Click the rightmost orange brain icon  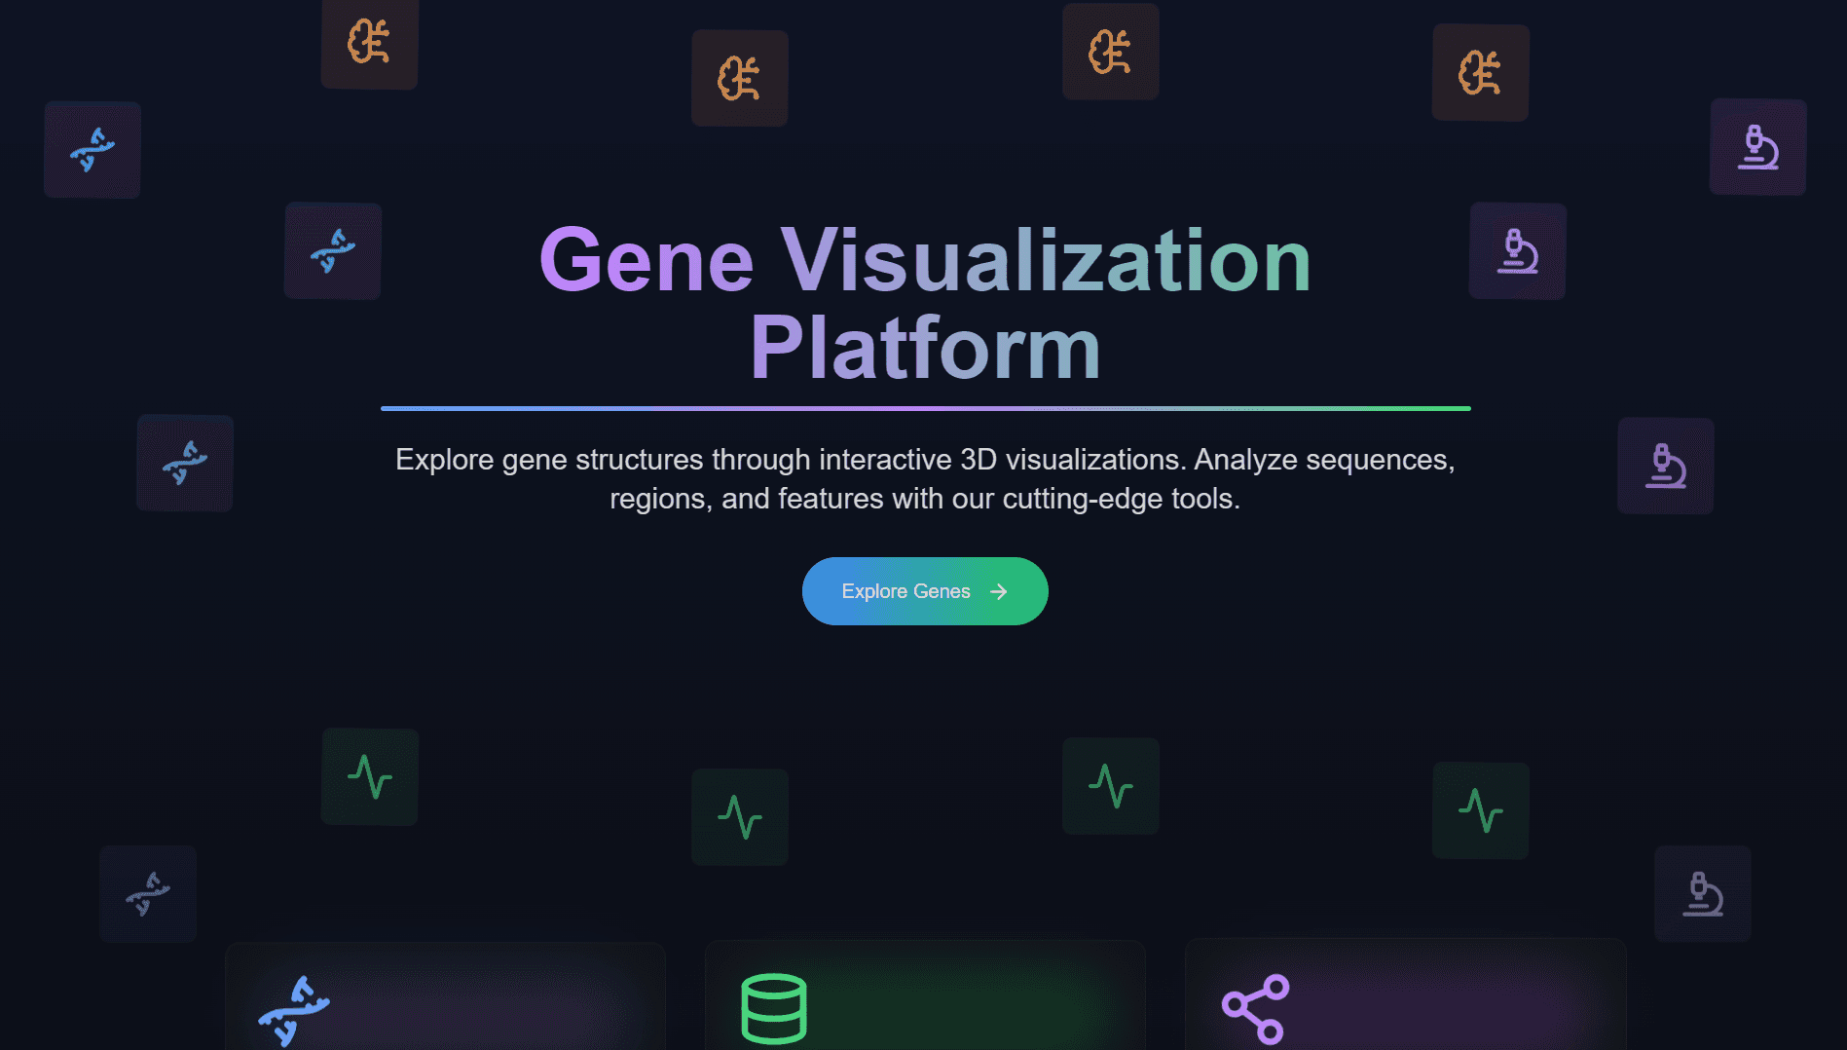tap(1480, 73)
